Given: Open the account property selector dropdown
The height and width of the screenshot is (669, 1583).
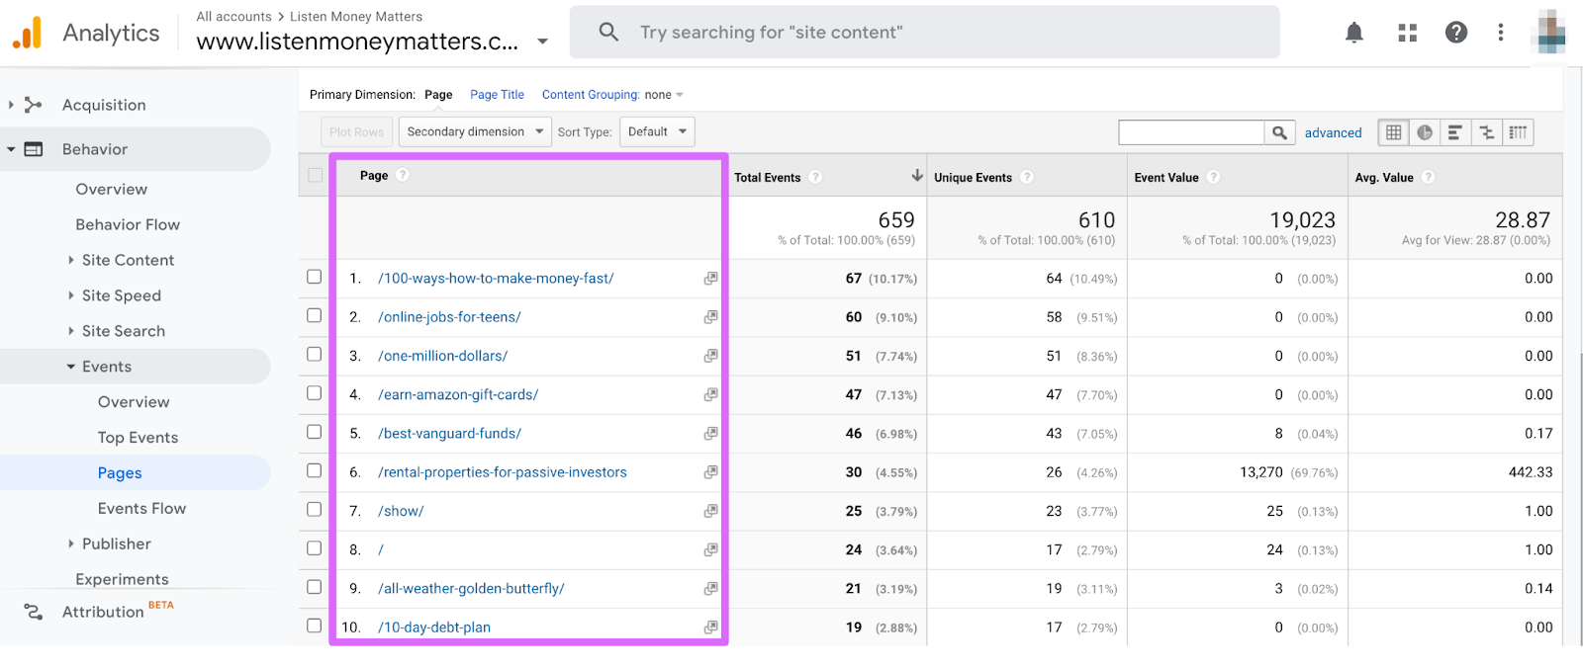Looking at the screenshot, I should [542, 42].
